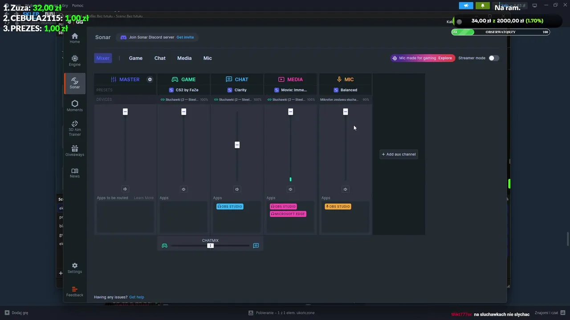Click the Master mixer sliders icon
The width and height of the screenshot is (570, 320).
[114, 80]
